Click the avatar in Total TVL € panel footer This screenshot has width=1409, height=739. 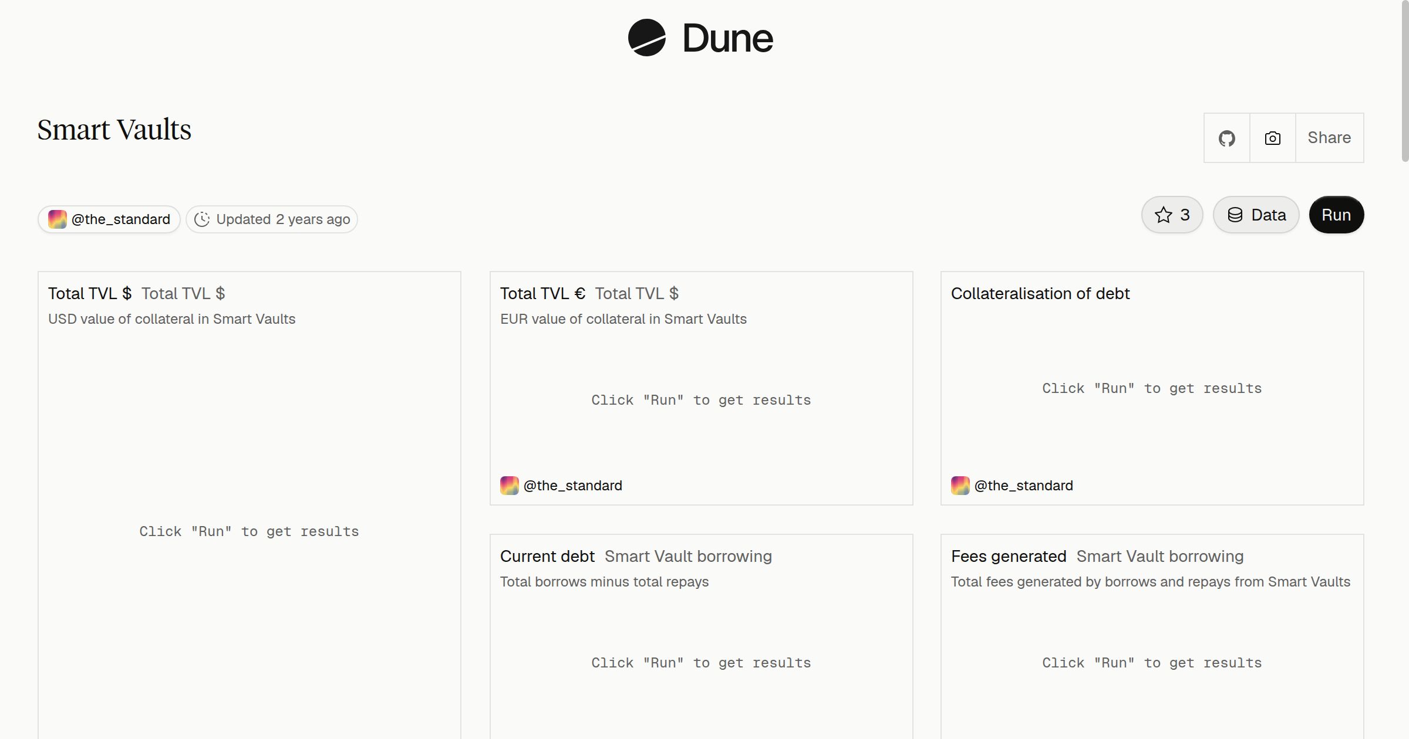pos(509,486)
